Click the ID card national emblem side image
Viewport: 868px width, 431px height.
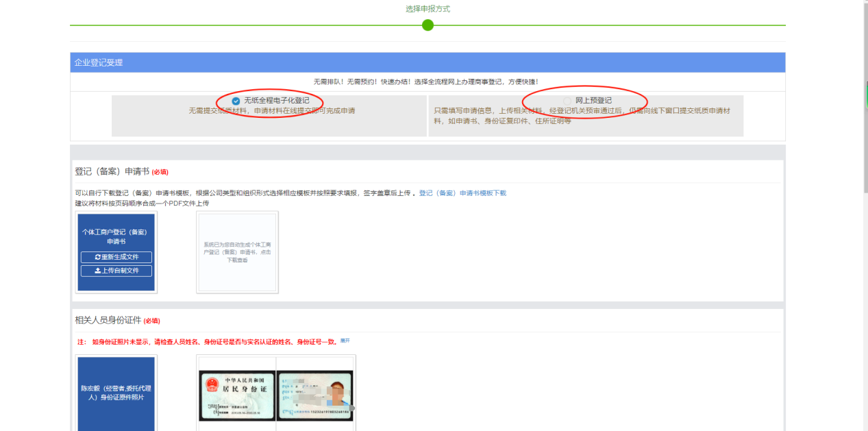click(237, 395)
